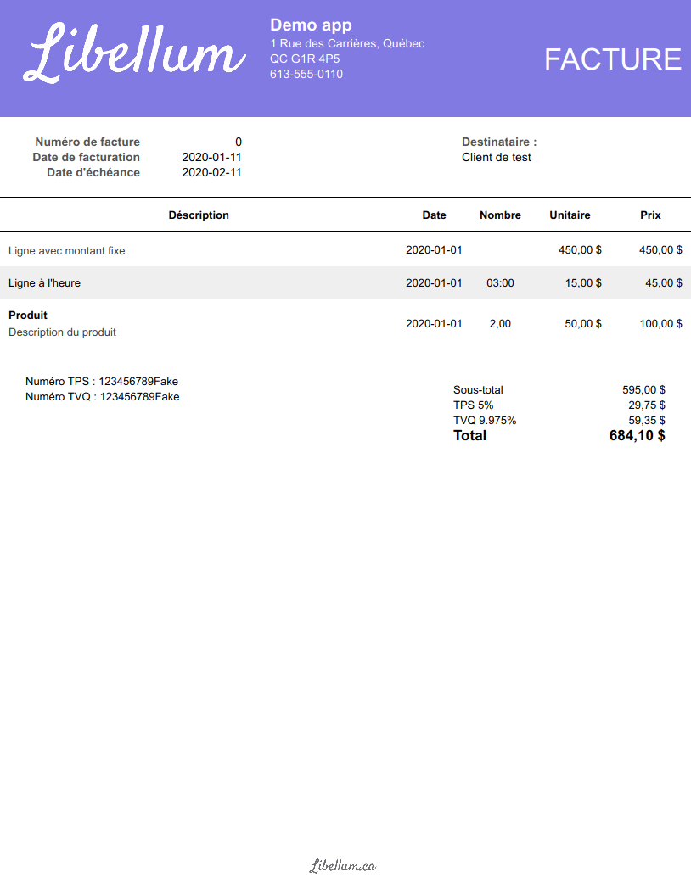The image size is (691, 894).
Task: Select the Ligne avec montant fixe row
Action: 67,251
